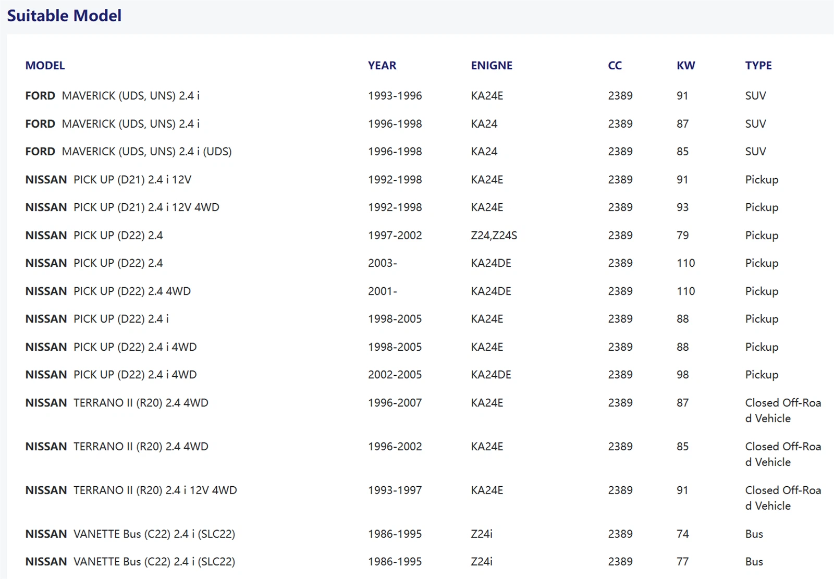Click the kW value 93
Image resolution: width=834 pixels, height=579 pixels.
coord(683,207)
